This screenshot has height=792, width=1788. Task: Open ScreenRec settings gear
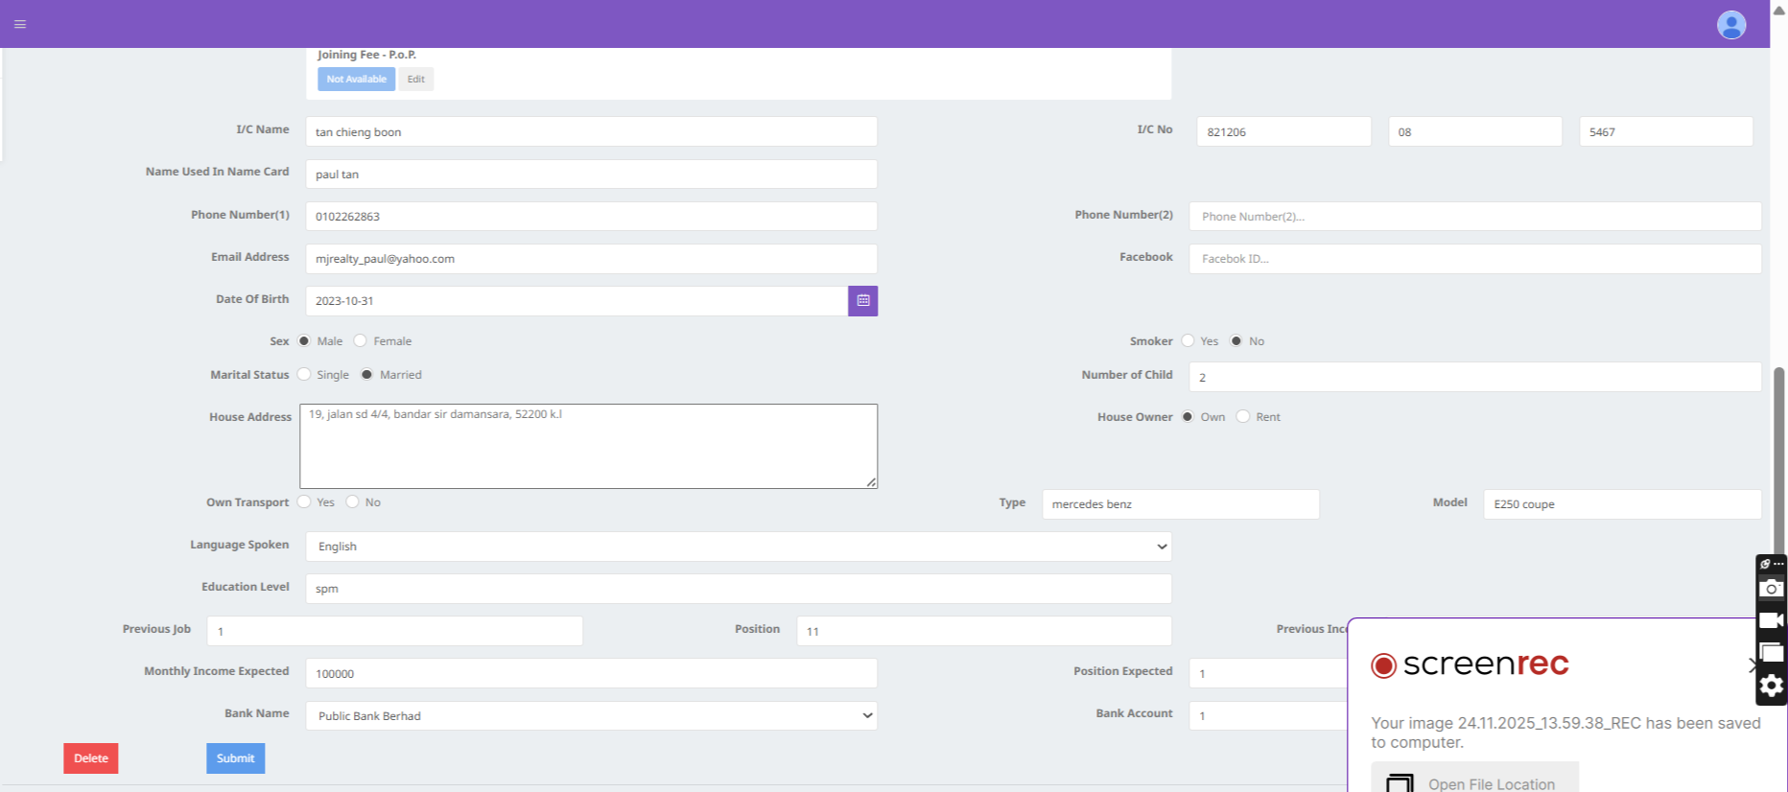(x=1771, y=686)
